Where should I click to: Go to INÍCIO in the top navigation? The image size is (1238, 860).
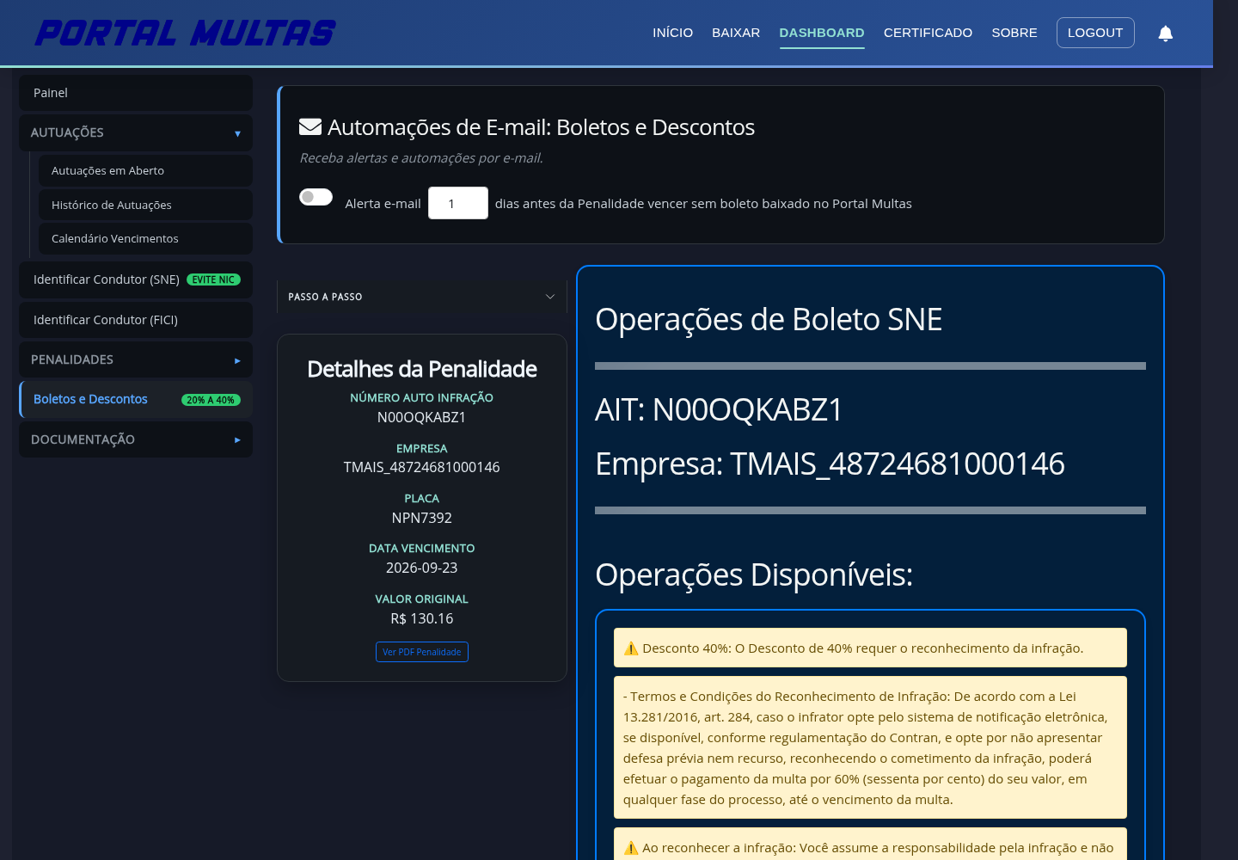pos(672,33)
